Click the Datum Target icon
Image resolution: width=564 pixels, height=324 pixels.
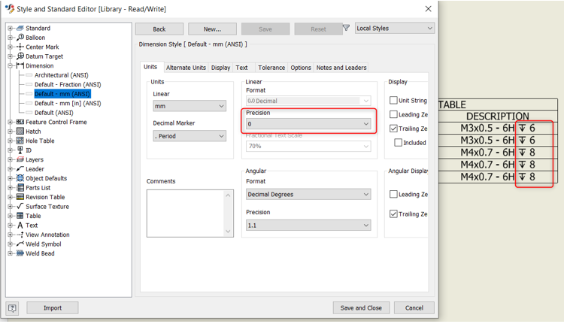pyautogui.click(x=20, y=56)
